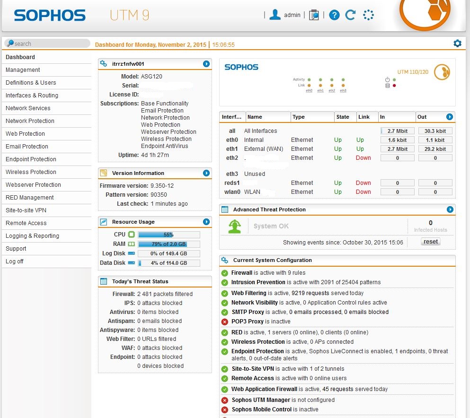Open Network Protection menu
The height and width of the screenshot is (418, 470).
point(46,121)
